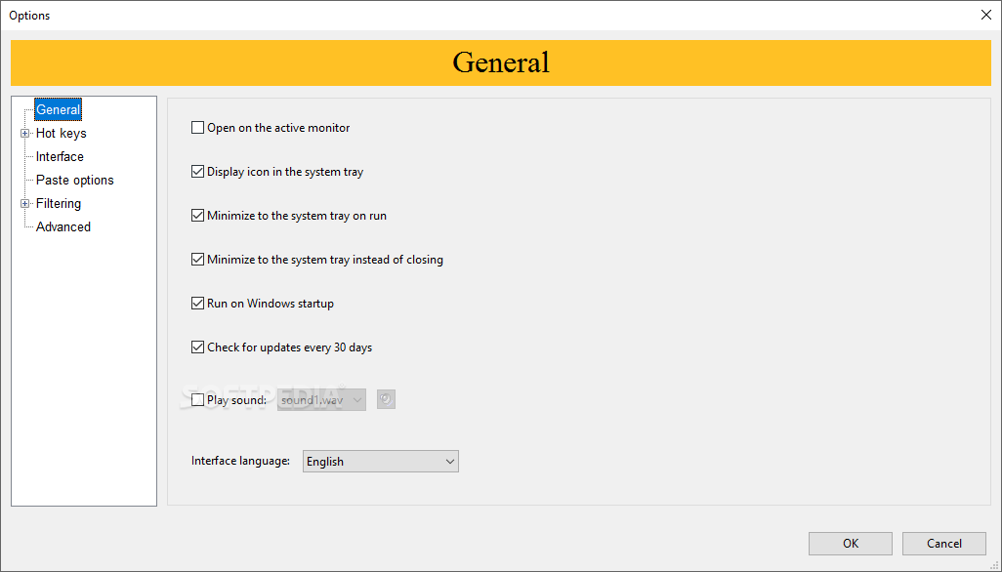Screen dimensions: 1002x572
Task: Confirm settings with the OK button
Action: pyautogui.click(x=851, y=544)
